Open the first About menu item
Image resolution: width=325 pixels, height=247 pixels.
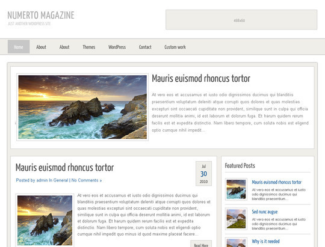(41, 47)
